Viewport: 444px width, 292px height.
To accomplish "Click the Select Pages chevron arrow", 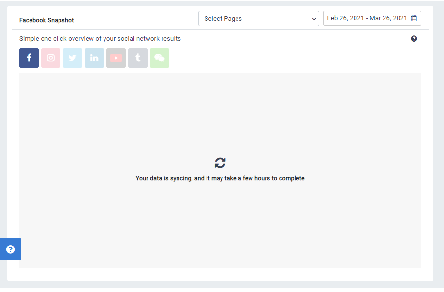I will 314,19.
